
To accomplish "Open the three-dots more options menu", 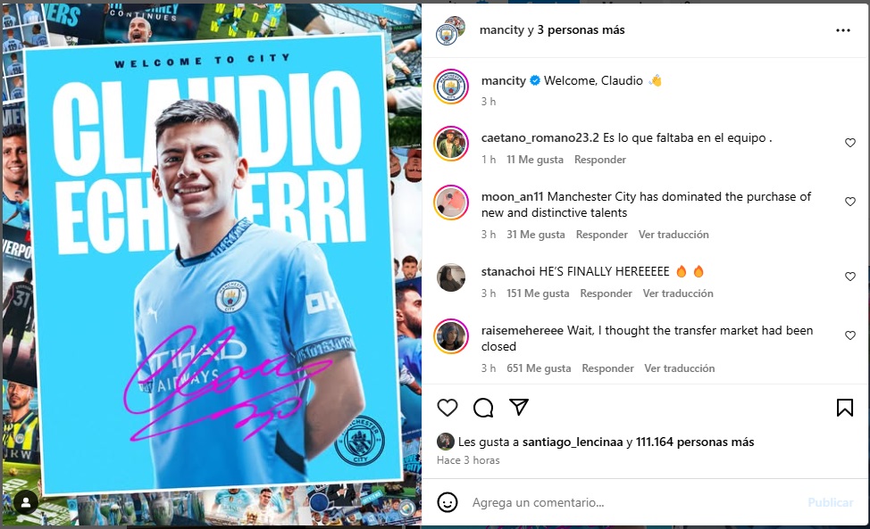I will 843,30.
